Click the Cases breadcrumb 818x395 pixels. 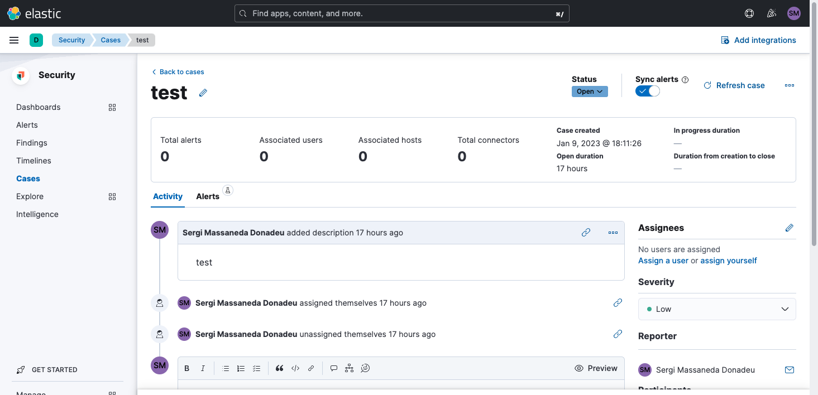(111, 40)
